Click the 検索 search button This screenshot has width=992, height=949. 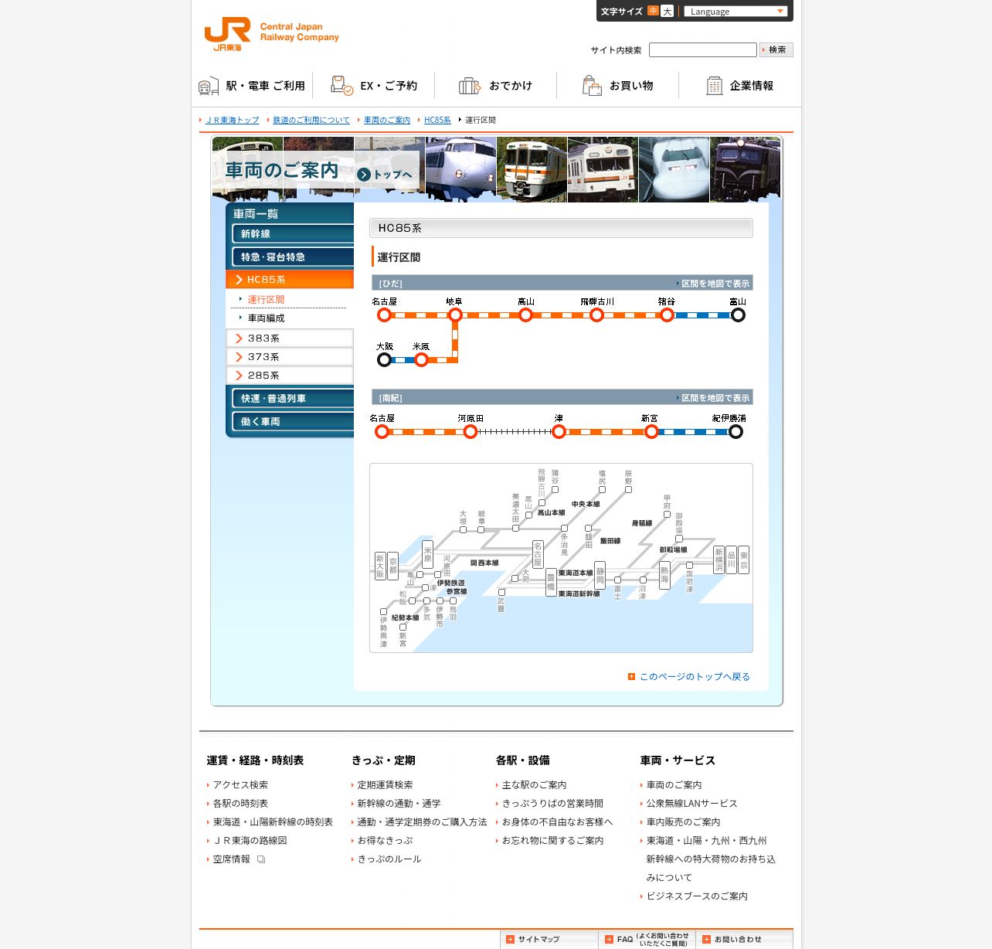(776, 49)
